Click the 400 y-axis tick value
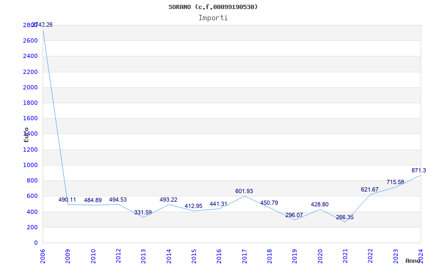The height and width of the screenshot is (266, 426). pos(32,212)
